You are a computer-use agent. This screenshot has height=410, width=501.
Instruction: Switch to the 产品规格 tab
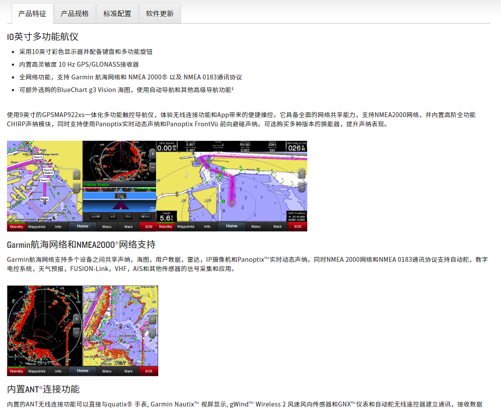tap(75, 14)
